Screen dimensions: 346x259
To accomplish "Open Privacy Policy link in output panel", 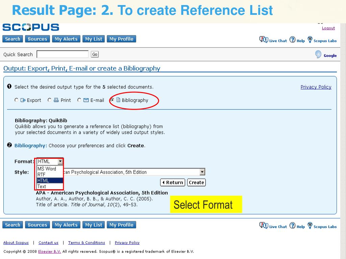I will (316, 87).
